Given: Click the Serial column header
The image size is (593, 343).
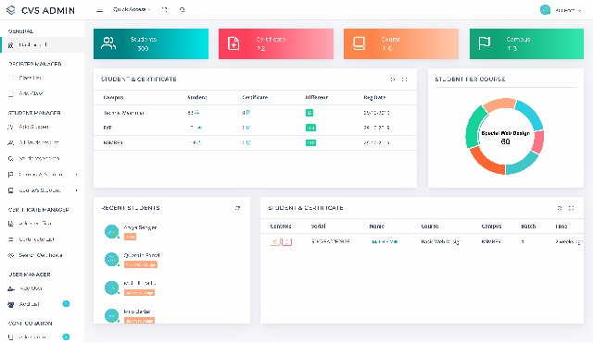Looking at the screenshot, I should (318, 227).
